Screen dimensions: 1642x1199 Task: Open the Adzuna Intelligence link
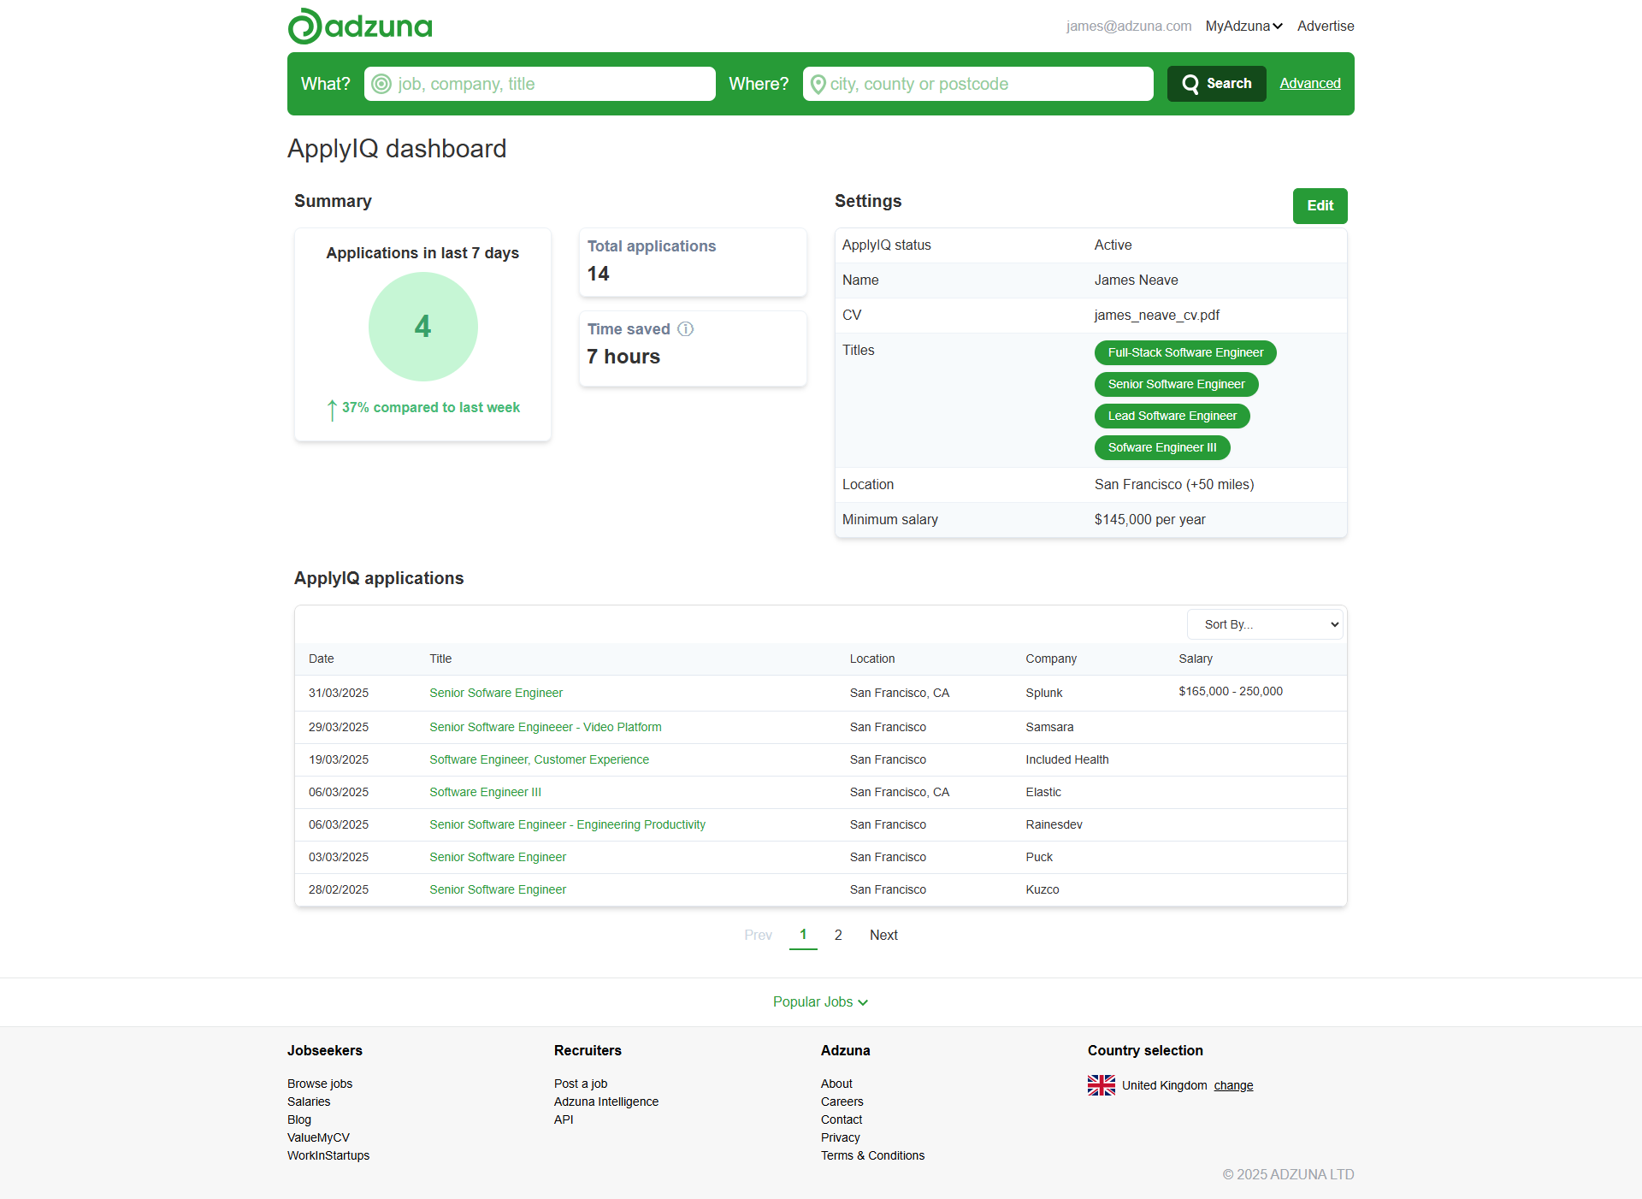(606, 1102)
